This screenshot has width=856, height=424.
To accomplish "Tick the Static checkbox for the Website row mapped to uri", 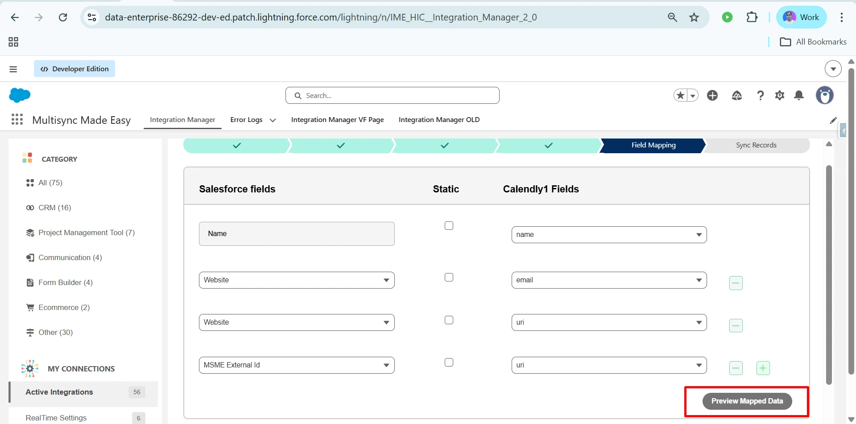I will tap(449, 320).
